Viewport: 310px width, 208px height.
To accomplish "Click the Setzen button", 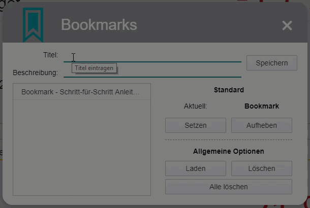I will click(x=196, y=125).
